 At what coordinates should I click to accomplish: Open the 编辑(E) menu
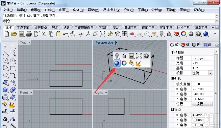click(x=22, y=10)
